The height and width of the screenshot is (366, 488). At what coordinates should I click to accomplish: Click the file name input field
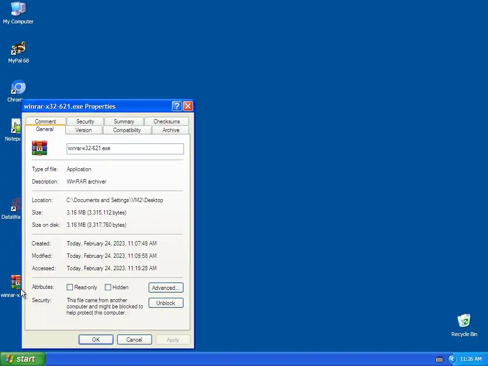125,149
